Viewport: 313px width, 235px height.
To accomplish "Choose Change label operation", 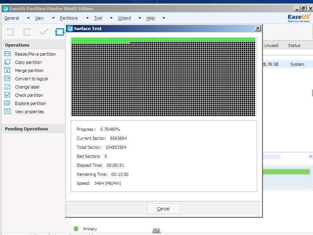I will click(x=27, y=87).
